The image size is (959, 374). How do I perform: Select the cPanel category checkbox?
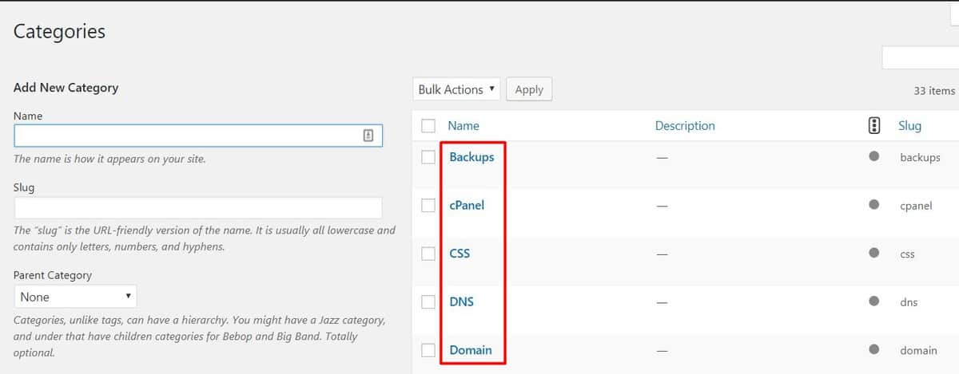pyautogui.click(x=428, y=206)
